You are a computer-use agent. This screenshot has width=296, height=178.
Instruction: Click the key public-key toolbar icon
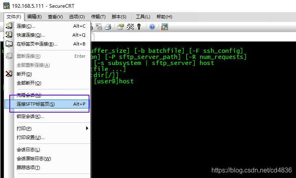(139, 27)
